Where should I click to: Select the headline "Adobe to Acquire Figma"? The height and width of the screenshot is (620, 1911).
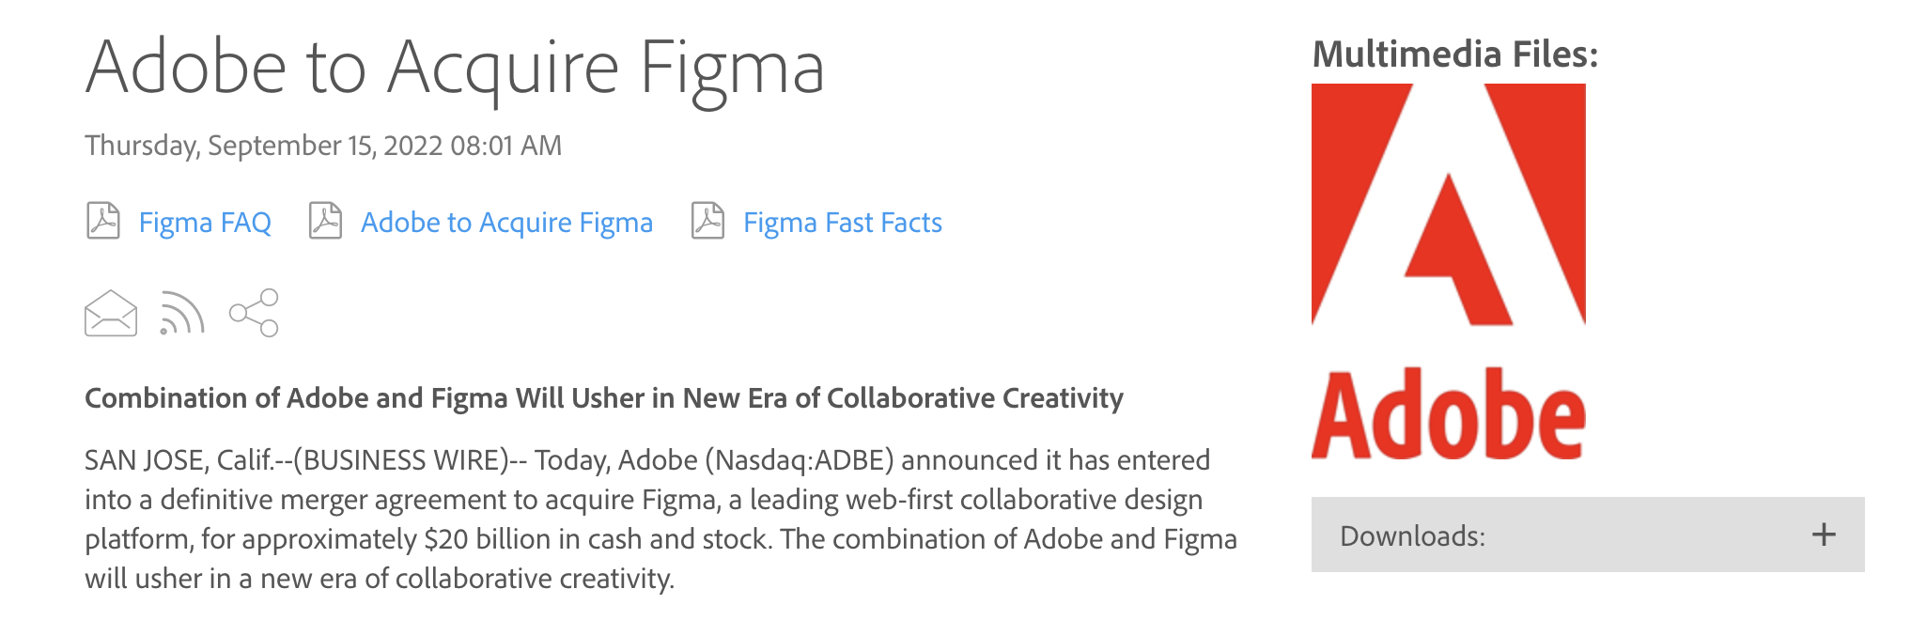458,68
